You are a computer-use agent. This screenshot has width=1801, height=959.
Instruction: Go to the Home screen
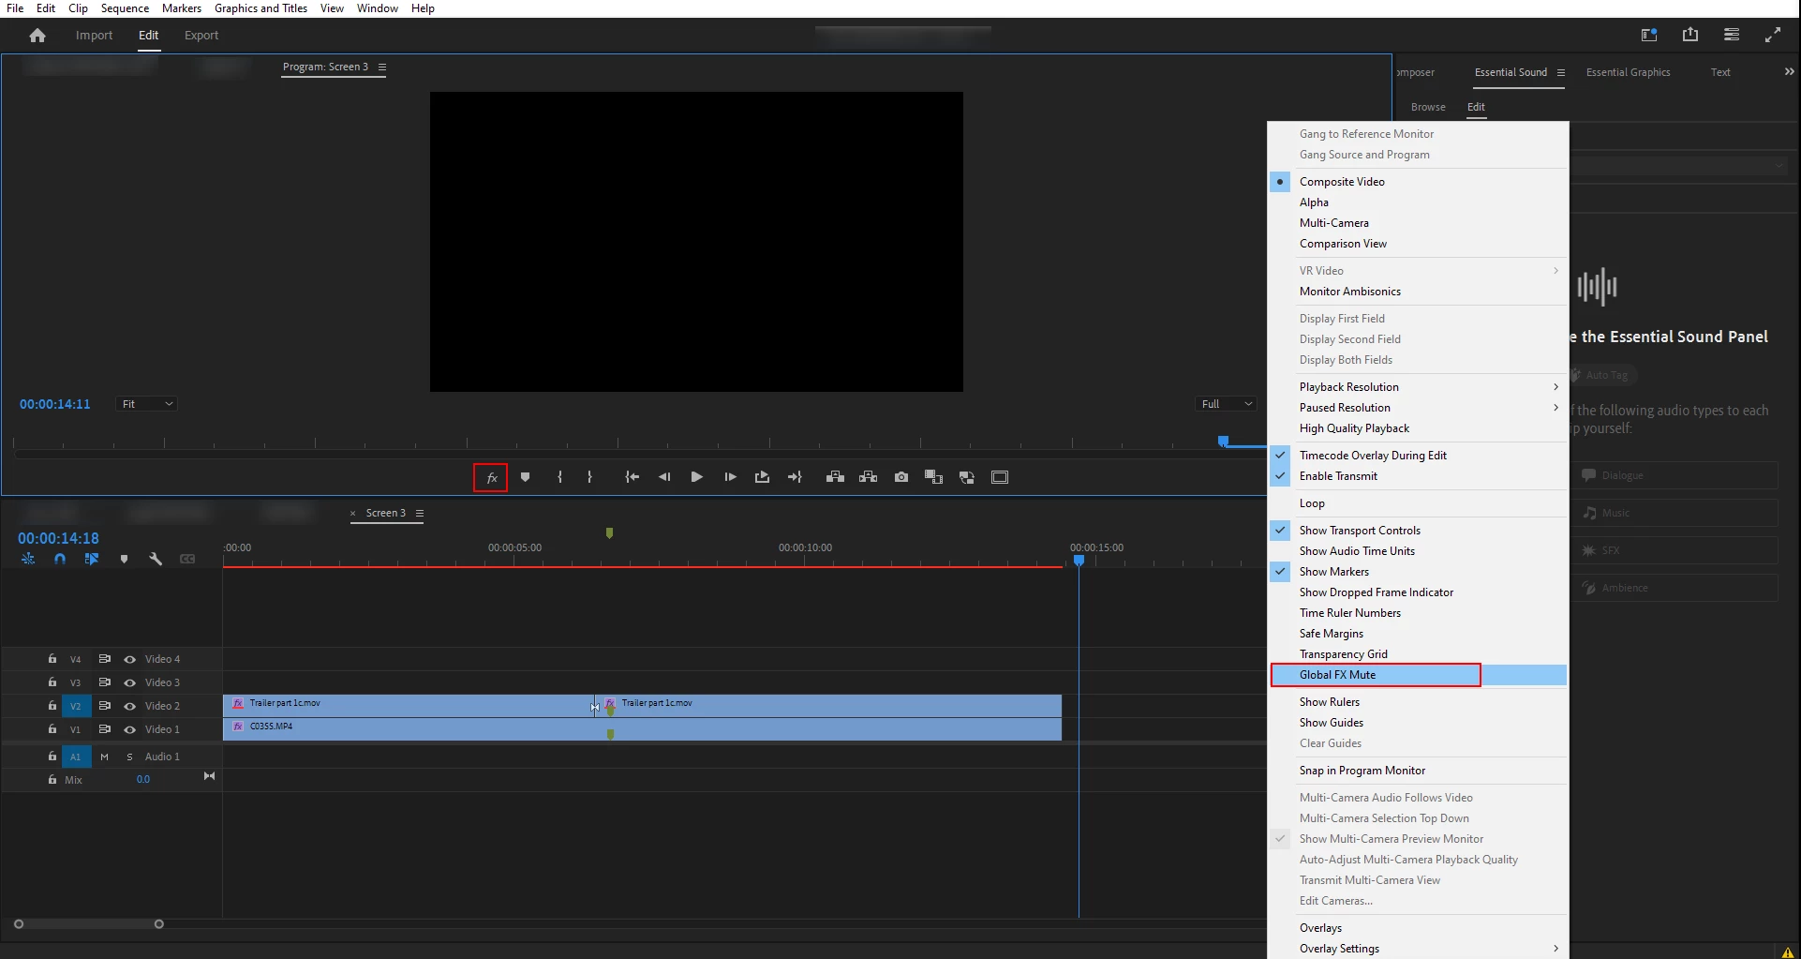click(x=37, y=36)
